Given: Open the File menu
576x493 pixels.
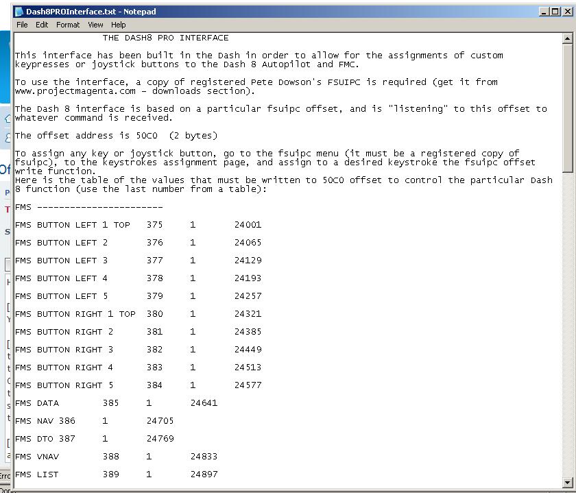Looking at the screenshot, I should pyautogui.click(x=22, y=25).
